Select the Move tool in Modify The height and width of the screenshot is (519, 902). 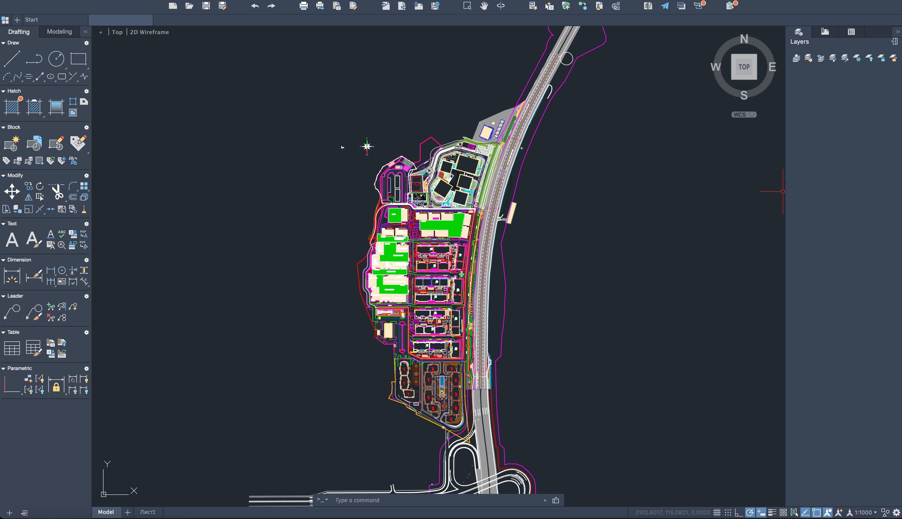[12, 191]
